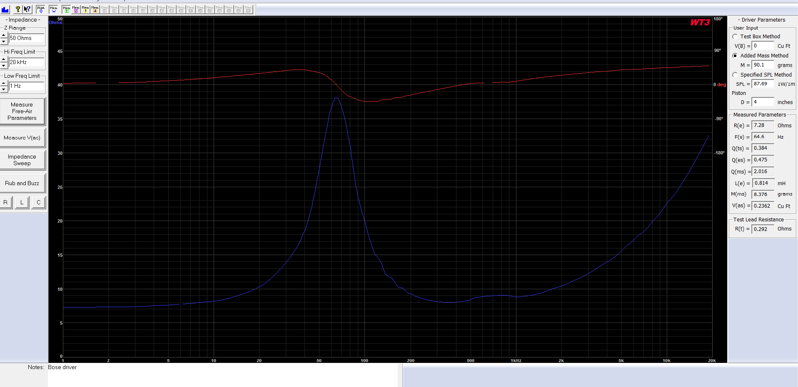Select the Mem 13 memory slot icon
Image resolution: width=798 pixels, height=387 pixels.
(x=181, y=9)
